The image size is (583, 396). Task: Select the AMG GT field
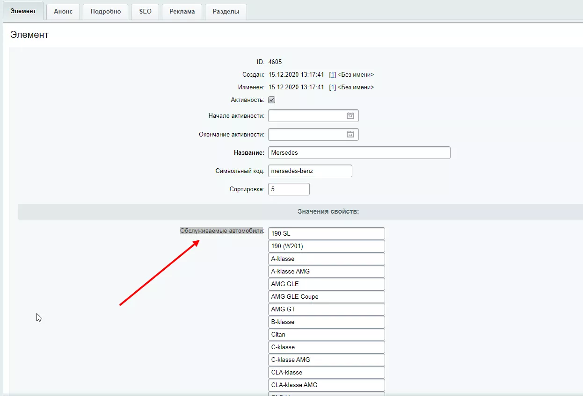(x=327, y=309)
